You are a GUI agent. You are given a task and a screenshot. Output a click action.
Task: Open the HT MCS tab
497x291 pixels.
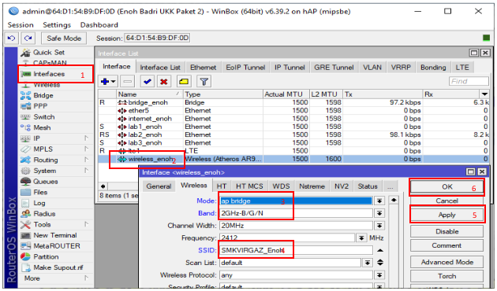(249, 186)
